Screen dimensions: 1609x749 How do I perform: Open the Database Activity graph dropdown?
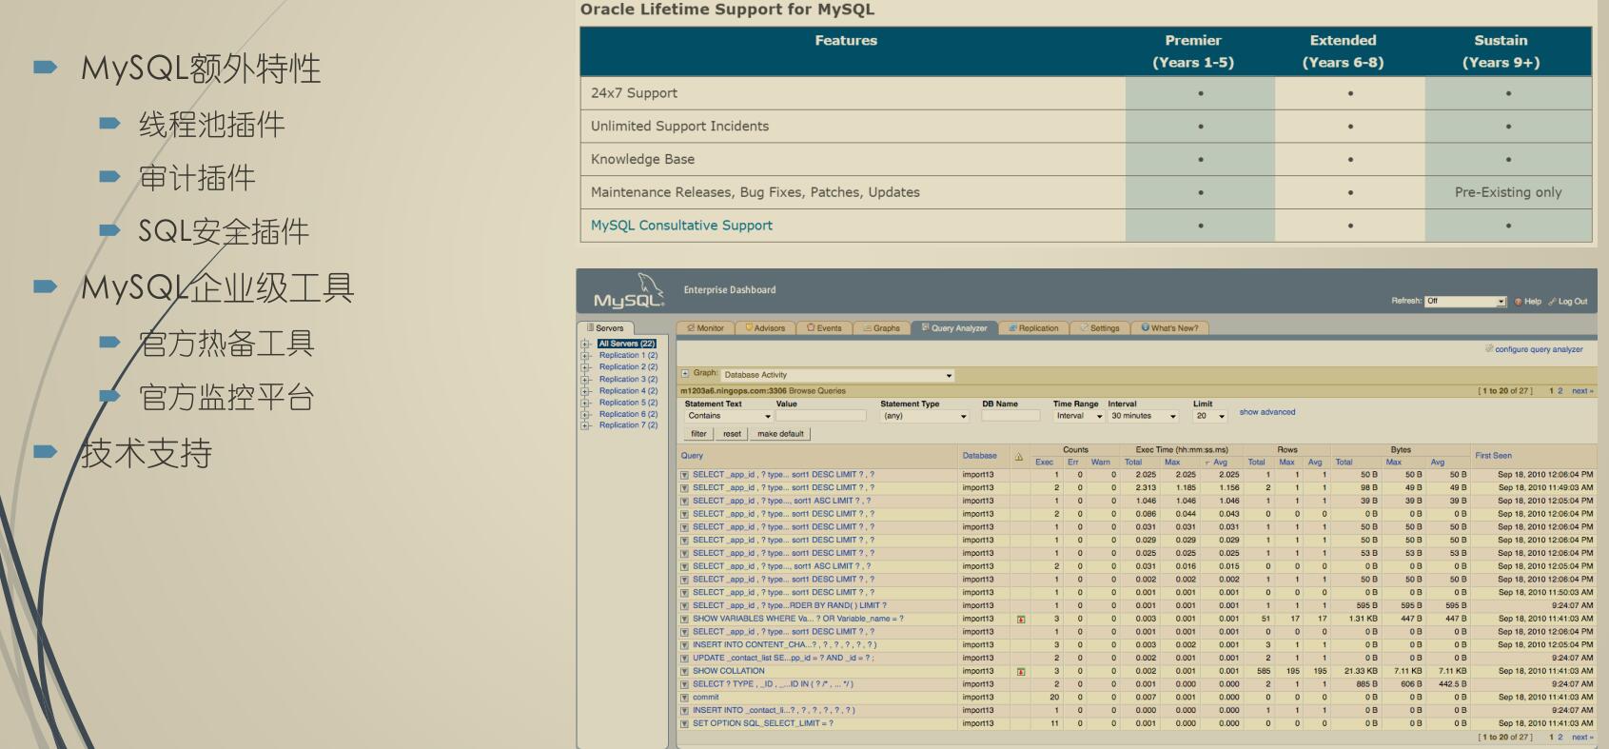(x=837, y=375)
